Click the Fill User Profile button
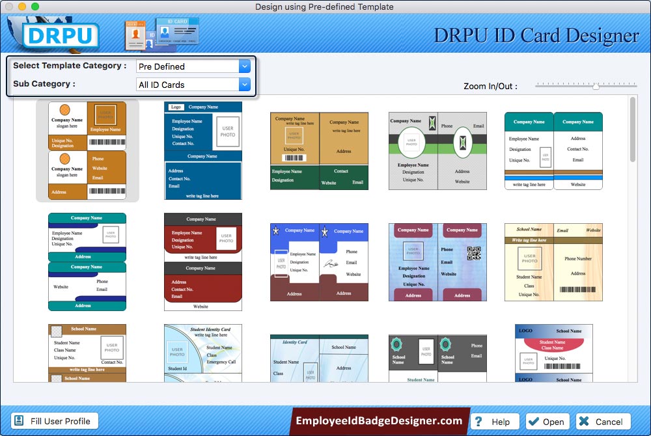Screen dimensions: 651x436 coord(55,421)
